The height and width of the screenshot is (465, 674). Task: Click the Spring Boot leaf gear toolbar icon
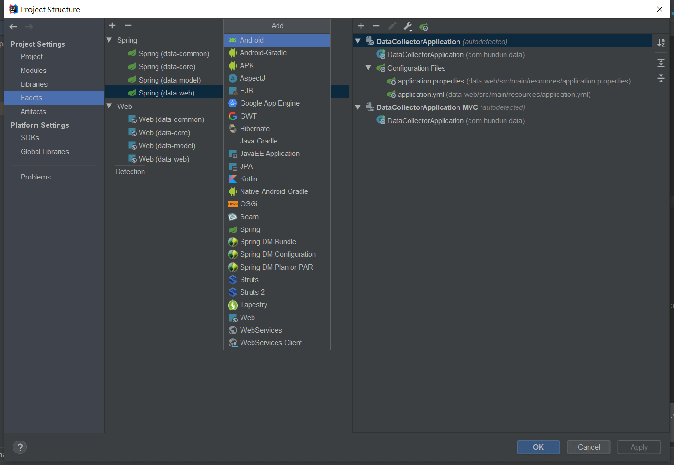pos(423,26)
